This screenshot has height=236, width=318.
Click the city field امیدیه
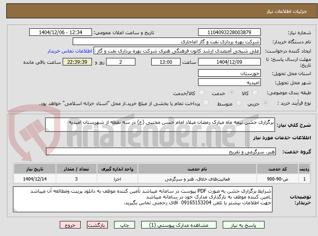[x=229, y=83]
